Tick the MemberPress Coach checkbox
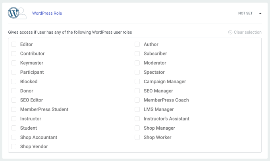The width and height of the screenshot is (270, 161). (x=137, y=100)
